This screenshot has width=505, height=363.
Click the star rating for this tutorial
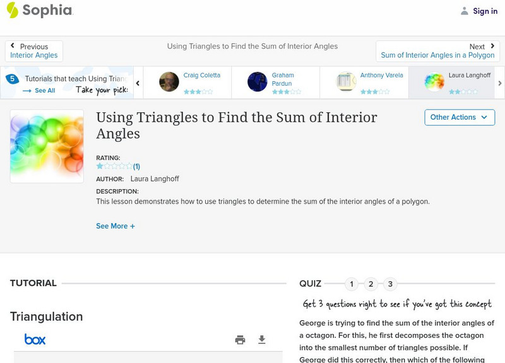(x=114, y=166)
